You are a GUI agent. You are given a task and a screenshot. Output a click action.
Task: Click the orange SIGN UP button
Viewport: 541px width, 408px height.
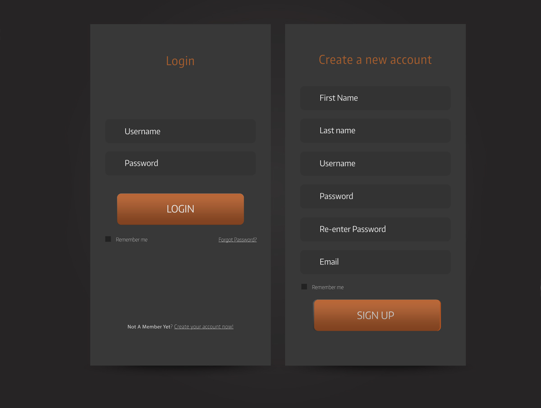(x=377, y=315)
